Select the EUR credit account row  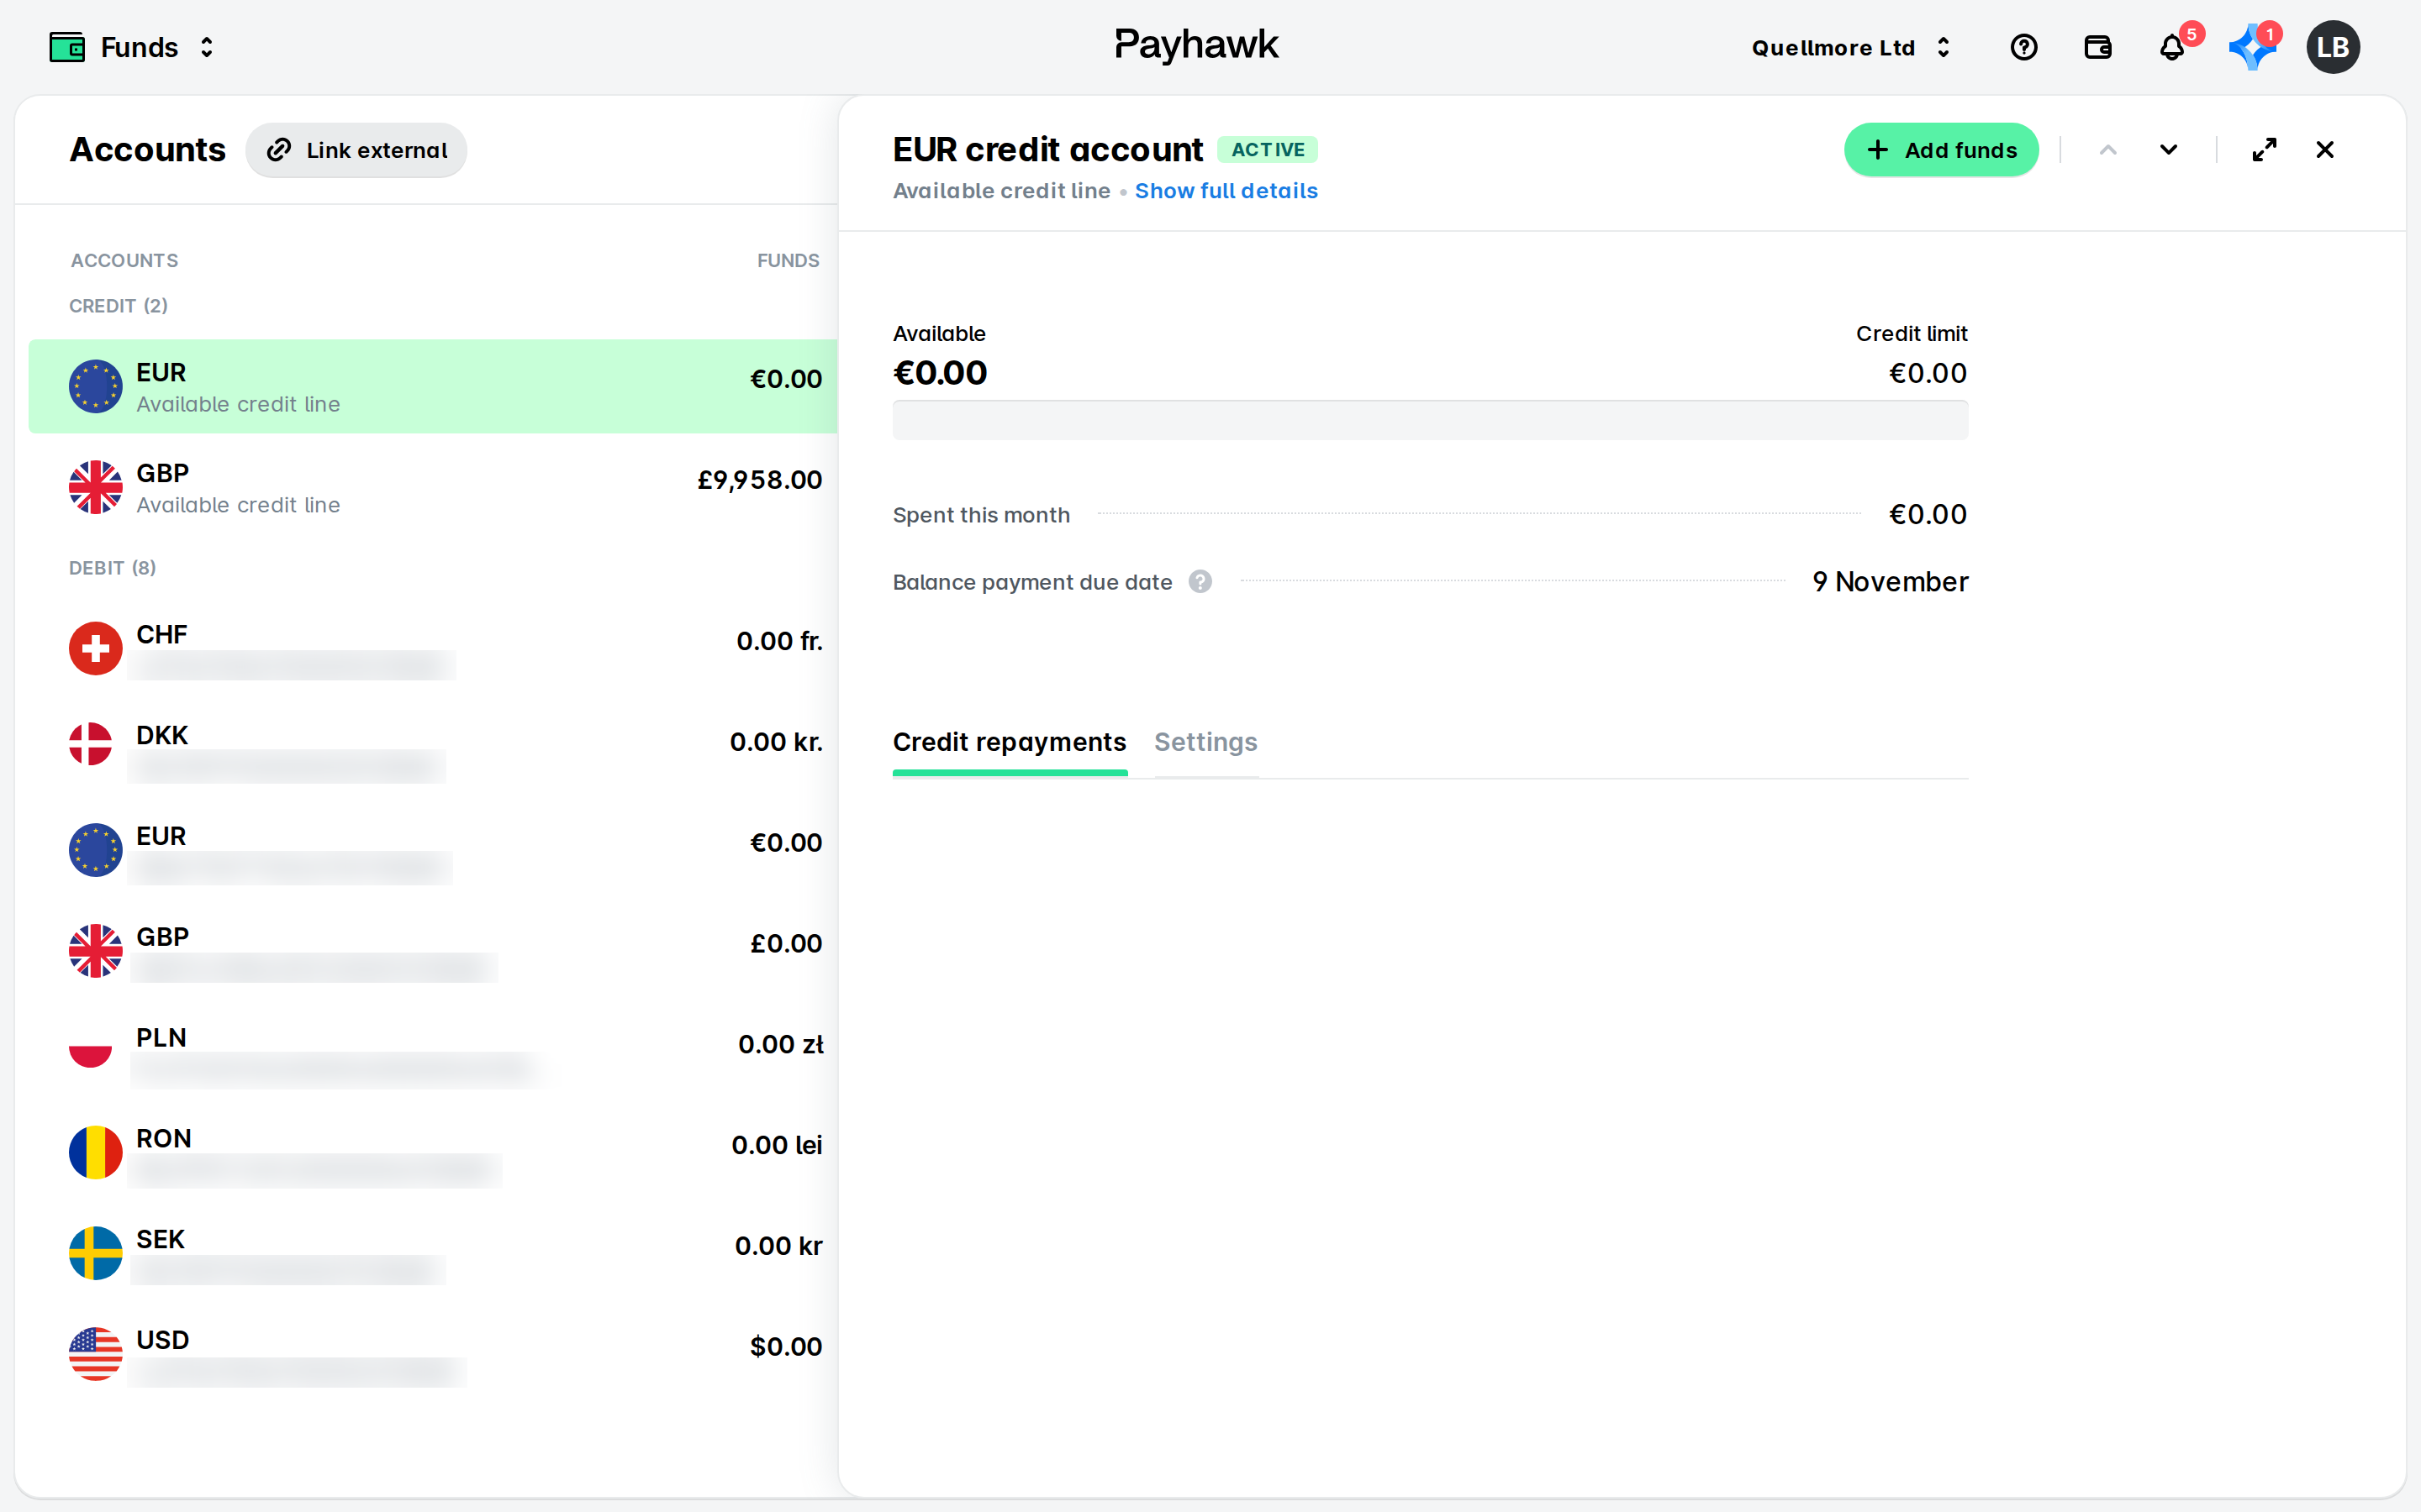pyautogui.click(x=433, y=387)
